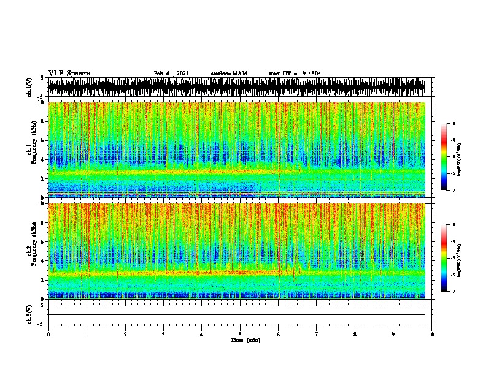The image size is (486, 375).
Task: Click ch.1 frequency axis tick "6"
Action: [x=43, y=140]
